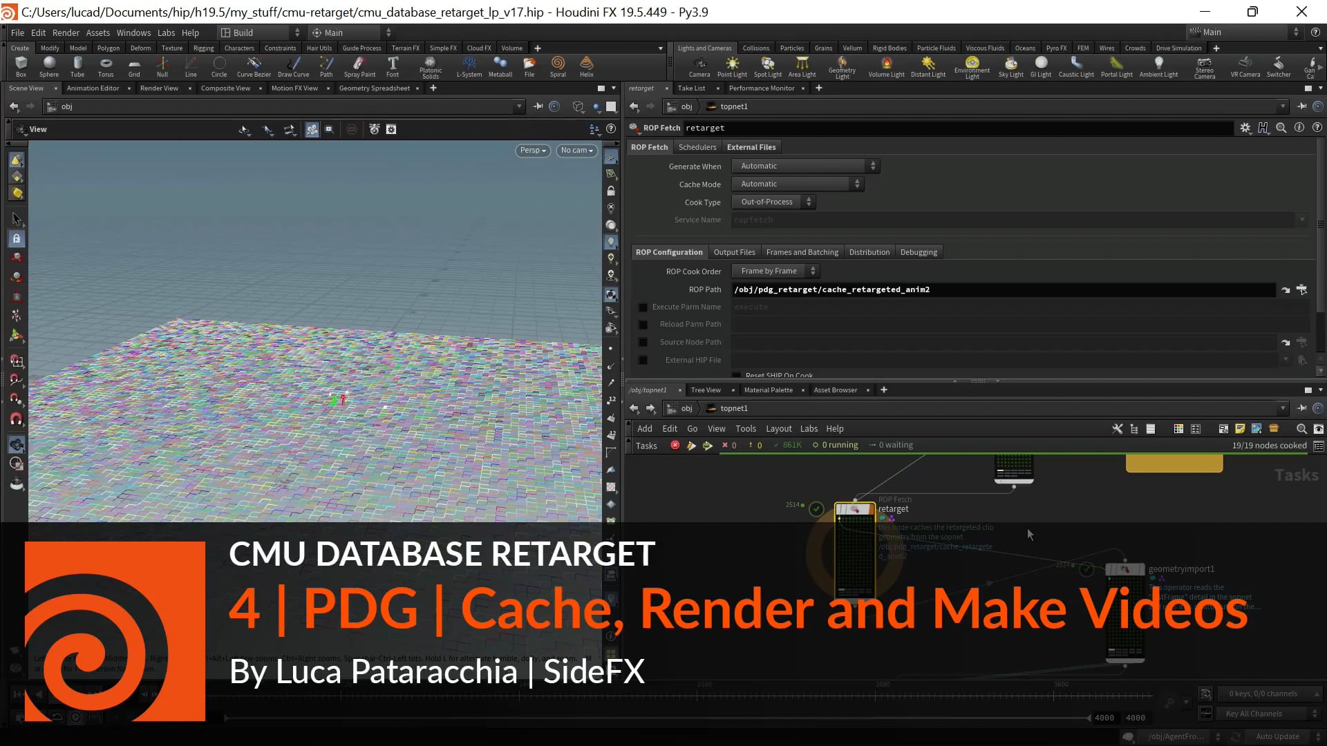
Task: Open the Persp view dropdown
Action: coord(531,150)
